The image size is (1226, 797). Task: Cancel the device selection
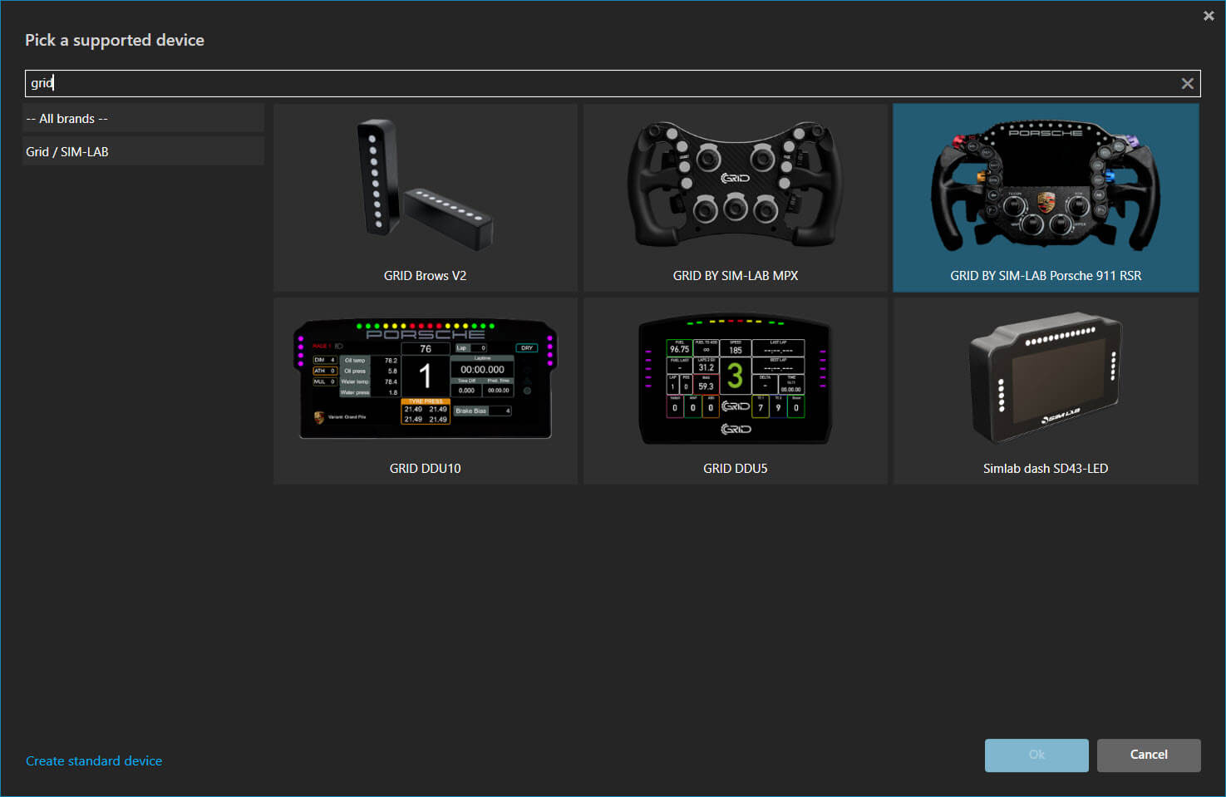point(1148,755)
